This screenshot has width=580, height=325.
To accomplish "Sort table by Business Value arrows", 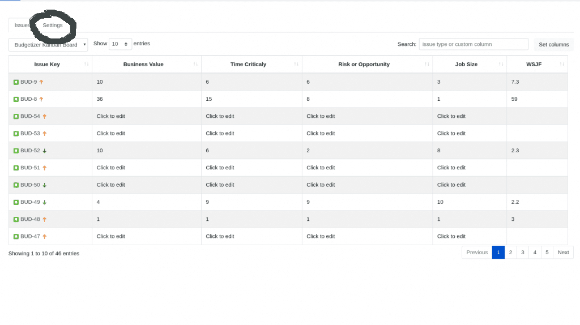I will 195,65.
